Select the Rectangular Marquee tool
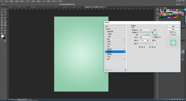 point(2,10)
